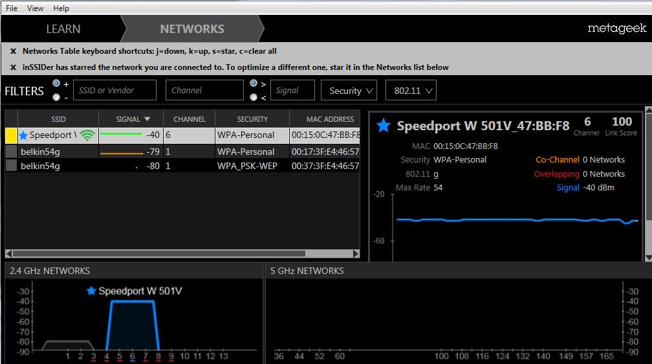The height and width of the screenshot is (364, 652).
Task: Click the Overlapping label
Action: 556,174
